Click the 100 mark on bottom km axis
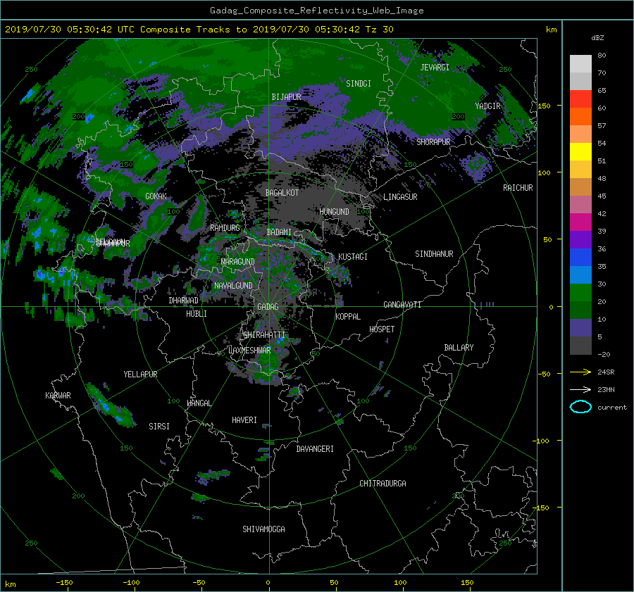 click(x=400, y=582)
